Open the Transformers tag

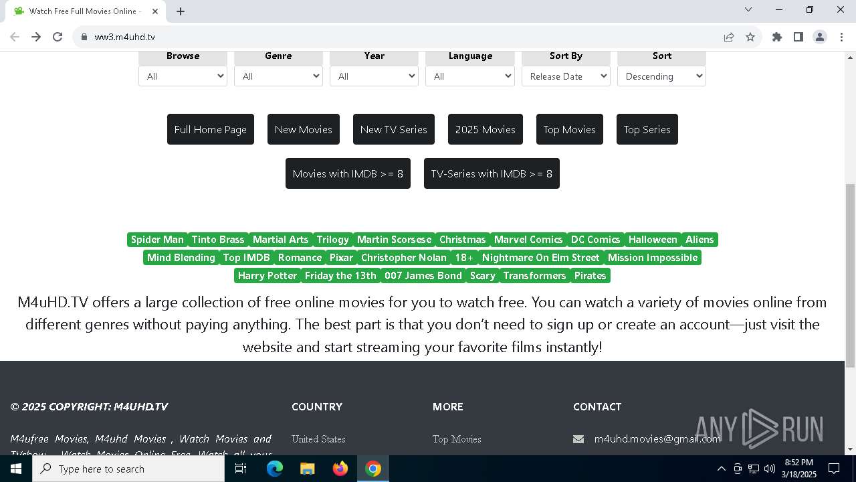(534, 276)
